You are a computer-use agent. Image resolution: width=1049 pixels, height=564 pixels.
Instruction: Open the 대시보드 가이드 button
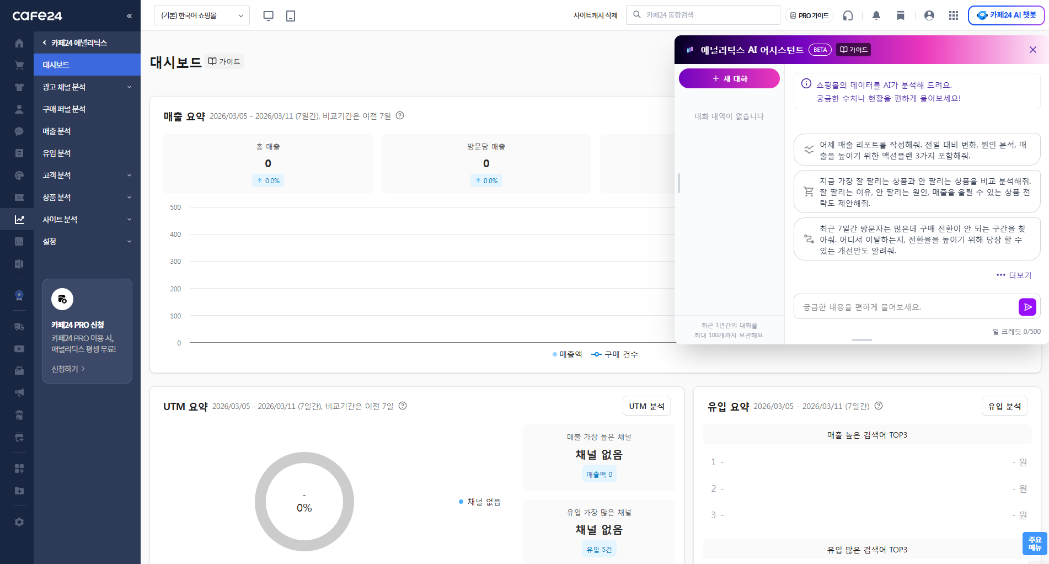(224, 61)
